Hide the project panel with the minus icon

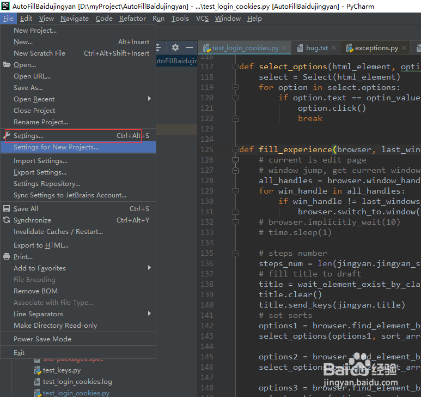(190, 47)
